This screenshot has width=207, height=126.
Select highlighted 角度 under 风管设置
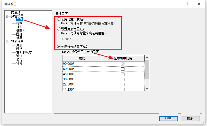pyautogui.click(x=19, y=20)
